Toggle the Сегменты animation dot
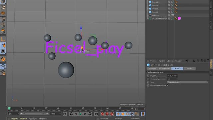 tap(148, 79)
